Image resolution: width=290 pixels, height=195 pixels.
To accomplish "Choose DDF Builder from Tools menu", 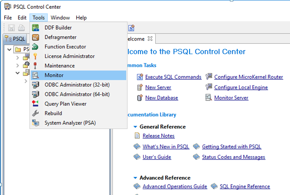I will click(x=79, y=28).
